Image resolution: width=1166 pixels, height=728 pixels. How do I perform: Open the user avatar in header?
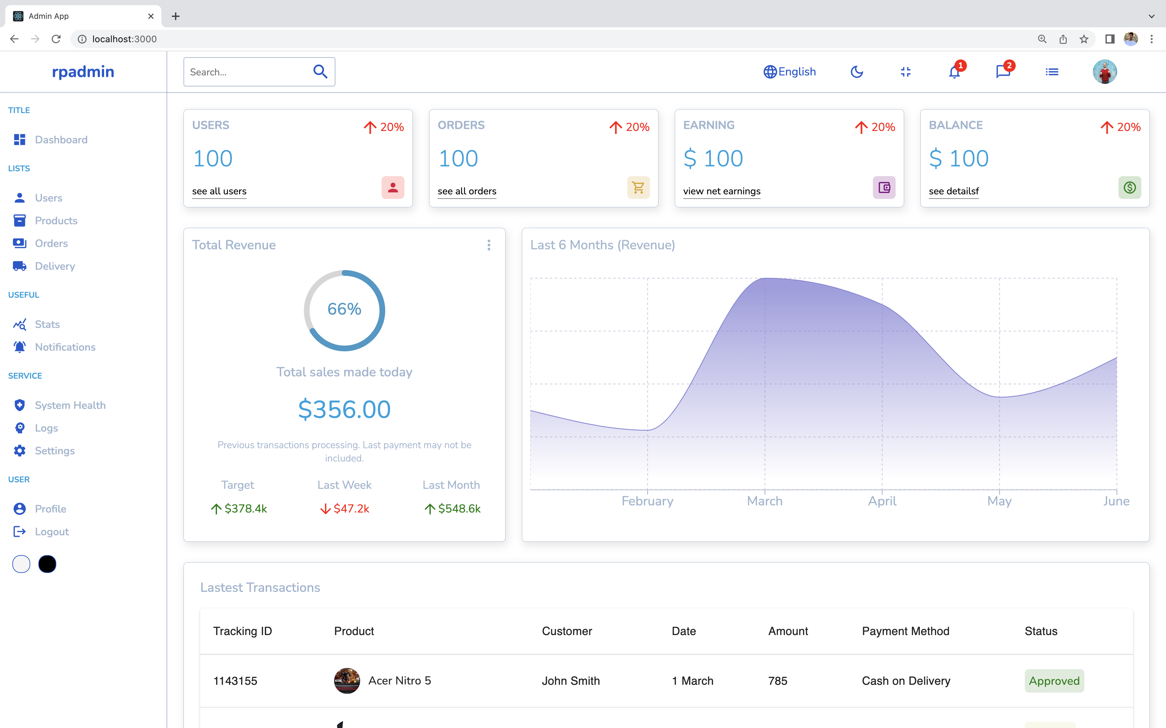(x=1104, y=72)
